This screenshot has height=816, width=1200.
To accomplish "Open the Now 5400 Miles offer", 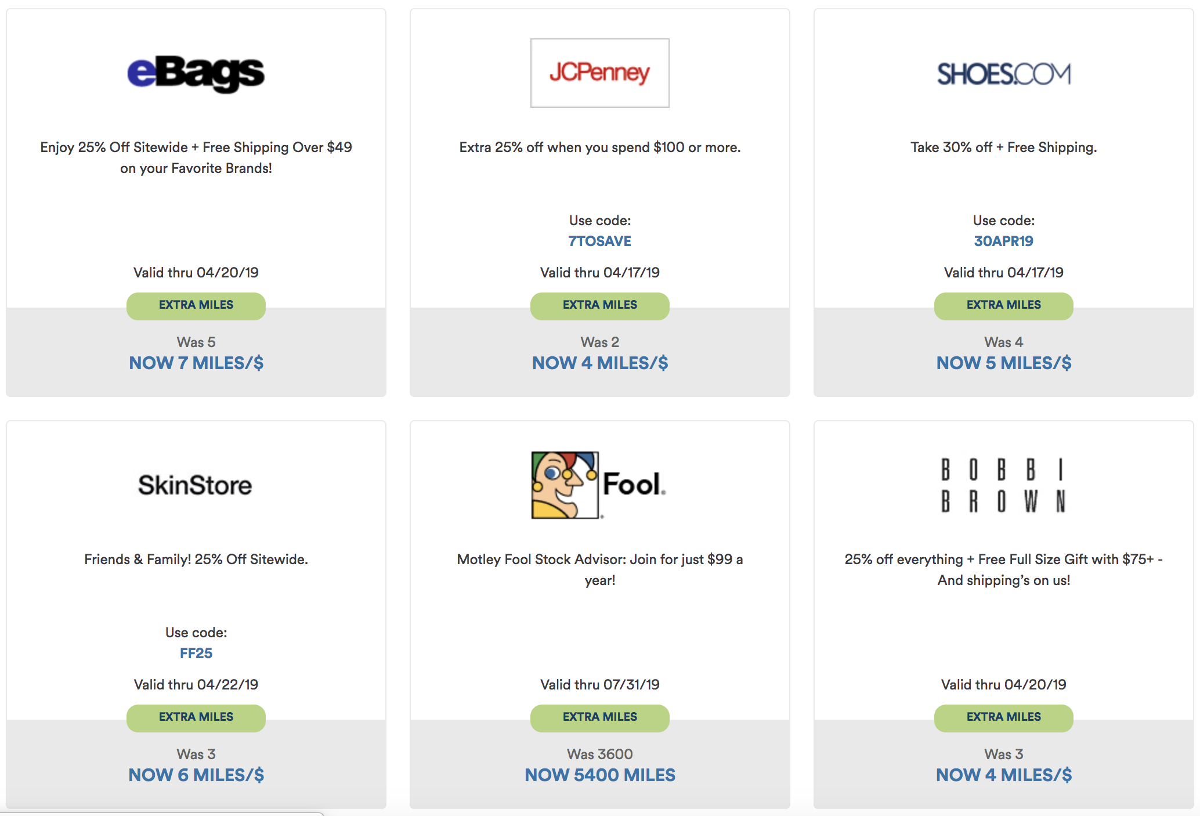I will [x=599, y=775].
